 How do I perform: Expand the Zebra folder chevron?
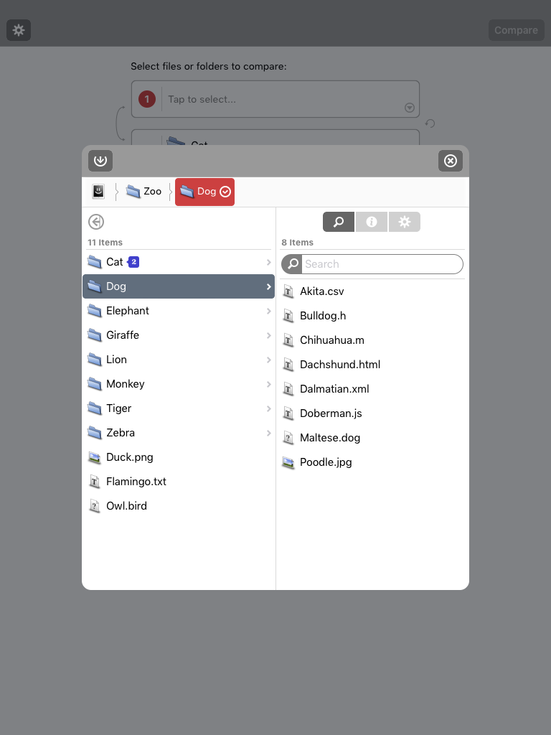tap(269, 433)
